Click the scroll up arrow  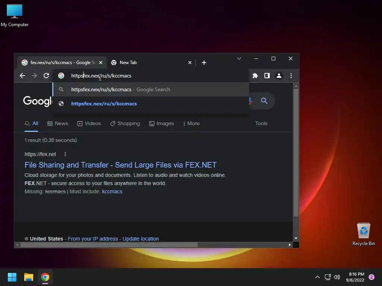(296, 86)
